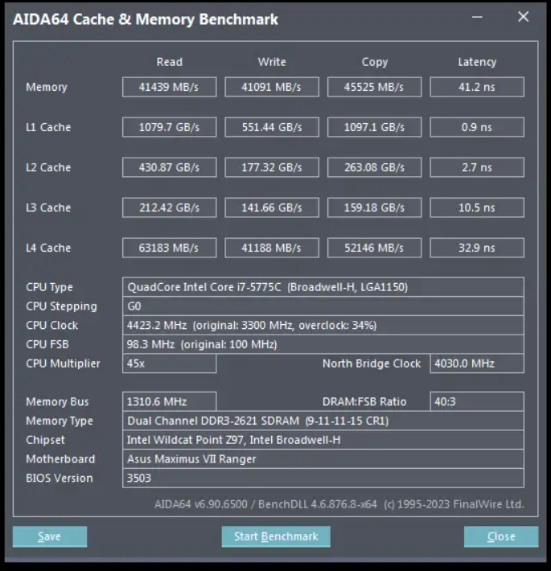The image size is (551, 571).
Task: Select L4 Cache copy 52146 MB/s
Action: 374,248
